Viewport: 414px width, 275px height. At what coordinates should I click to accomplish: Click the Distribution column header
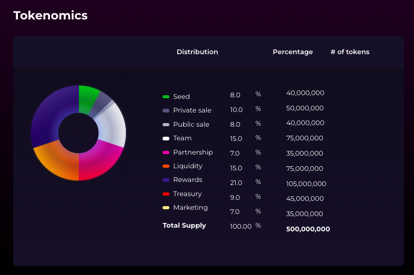[197, 52]
